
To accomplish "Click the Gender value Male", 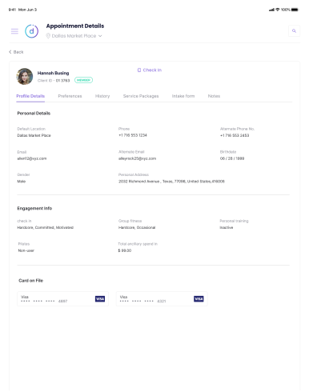I will click(22, 182).
